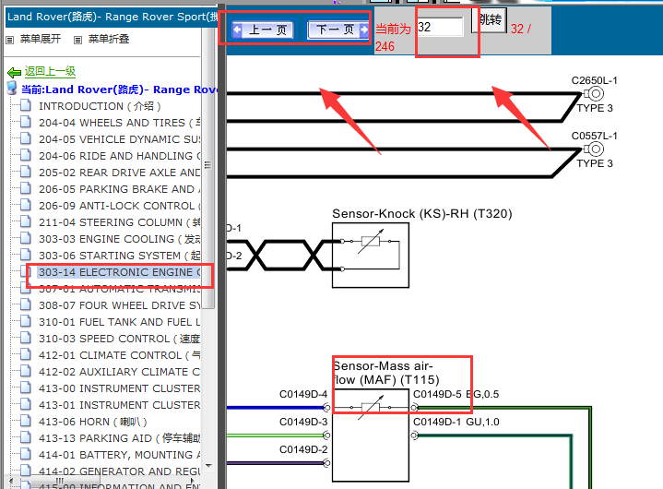Click the 菜单折叠 list icon
This screenshot has height=489, width=663.
77,41
